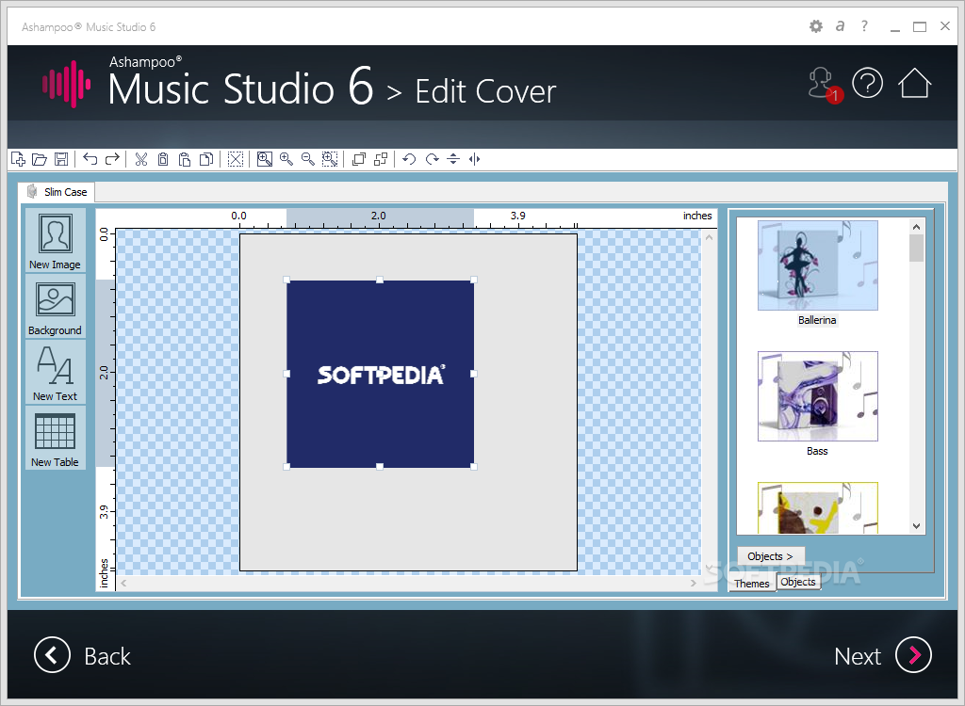Open the support agent notification icon
The width and height of the screenshot is (965, 706).
tap(824, 85)
